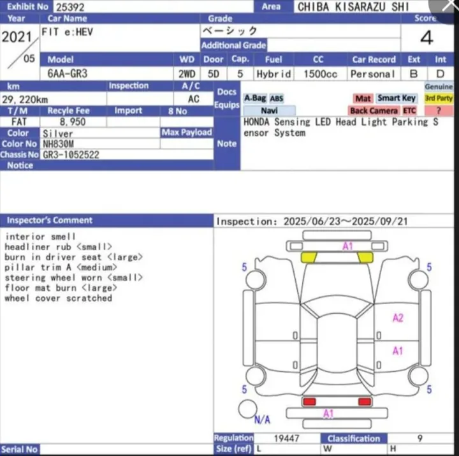Image resolution: width=459 pixels, height=456 pixels.
Task: Select the Back Camera badge
Action: (x=374, y=111)
